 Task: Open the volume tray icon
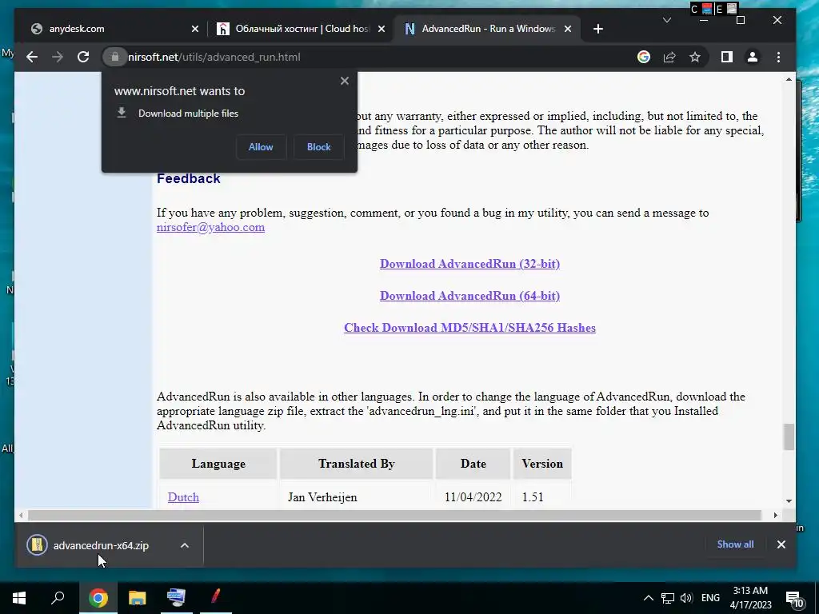pyautogui.click(x=686, y=598)
